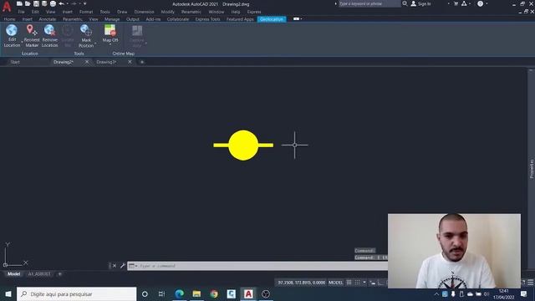Open the AutoCAD application menu logo
The height and width of the screenshot is (301, 535).
7,7
